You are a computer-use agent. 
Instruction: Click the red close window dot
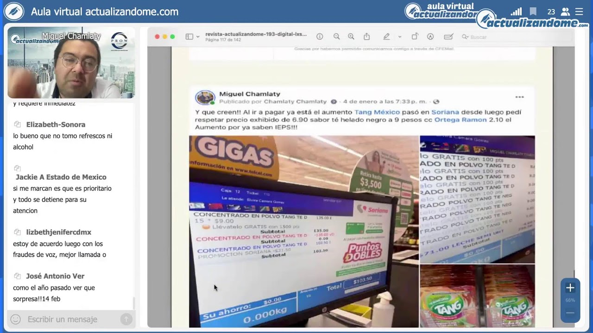click(157, 37)
